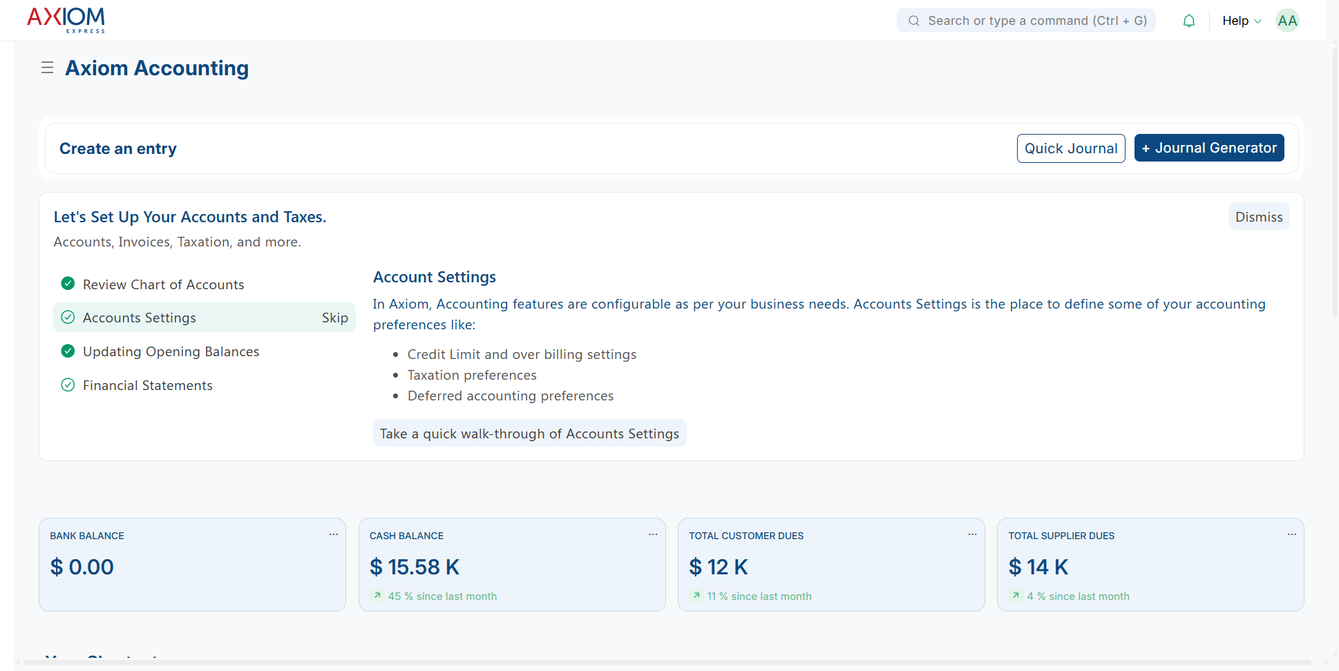Toggle Review Chart of Accounts checkmark
The height and width of the screenshot is (671, 1339).
click(x=68, y=284)
